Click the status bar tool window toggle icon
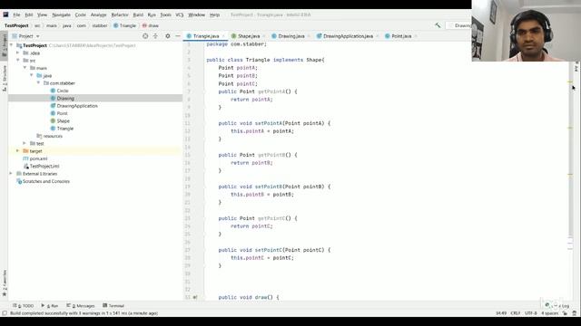This screenshot has height=326, width=581. (x=5, y=313)
